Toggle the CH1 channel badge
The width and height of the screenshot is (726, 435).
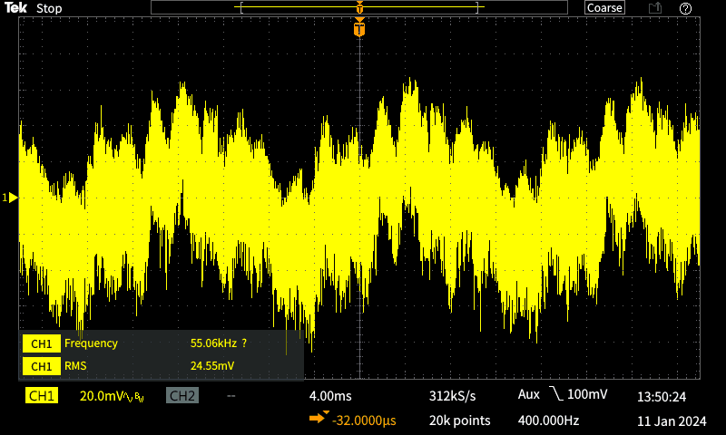click(42, 396)
